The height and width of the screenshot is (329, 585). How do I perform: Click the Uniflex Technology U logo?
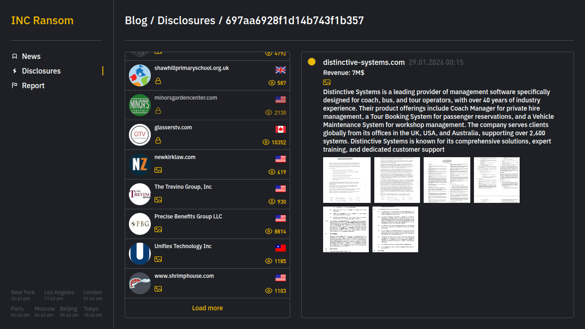[140, 254]
